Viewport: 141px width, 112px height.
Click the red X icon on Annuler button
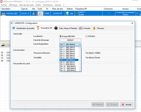click(123, 104)
